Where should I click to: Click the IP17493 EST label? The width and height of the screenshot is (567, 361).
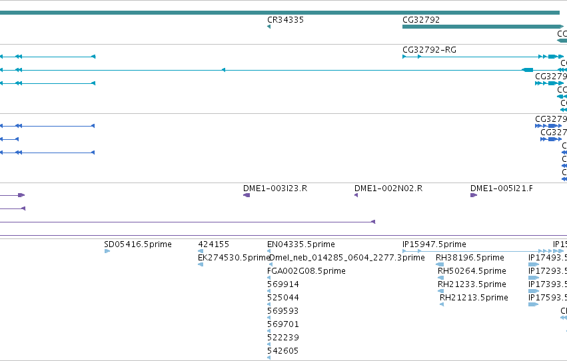(548, 258)
